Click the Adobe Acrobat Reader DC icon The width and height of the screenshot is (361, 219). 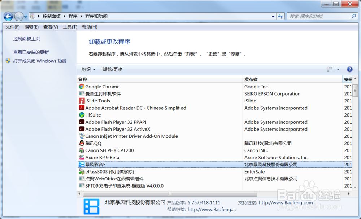pos(82,108)
